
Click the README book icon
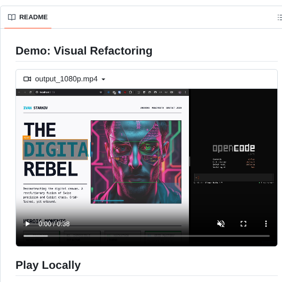[x=12, y=17]
